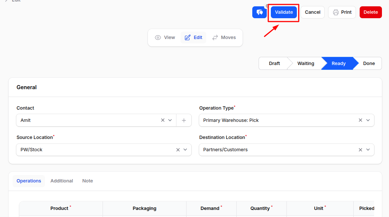Select the eye icon for View mode
The height and width of the screenshot is (217, 389).
click(158, 37)
